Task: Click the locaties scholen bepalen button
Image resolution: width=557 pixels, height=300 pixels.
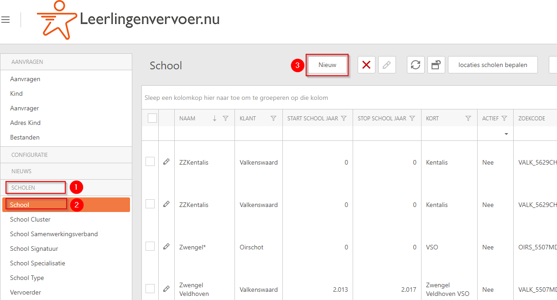Action: (493, 65)
